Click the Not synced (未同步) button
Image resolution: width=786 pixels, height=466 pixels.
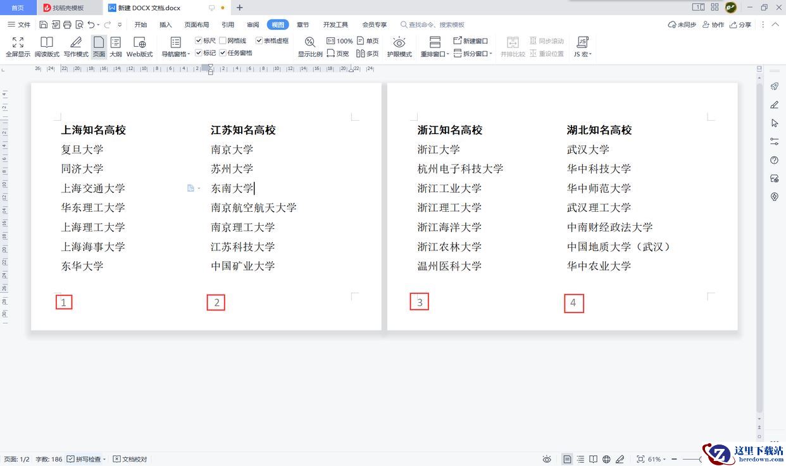682,25
